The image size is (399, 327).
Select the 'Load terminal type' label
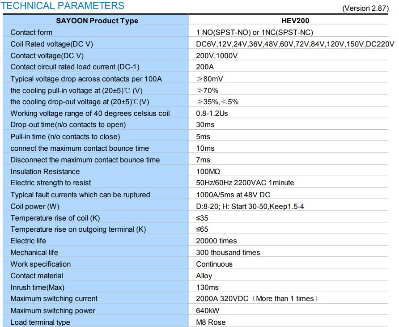point(40,322)
